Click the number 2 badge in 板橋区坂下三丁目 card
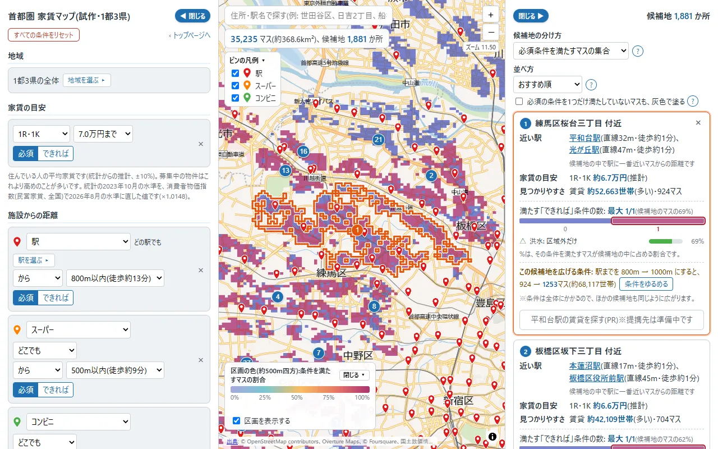This screenshot has height=449, width=718. [x=526, y=352]
